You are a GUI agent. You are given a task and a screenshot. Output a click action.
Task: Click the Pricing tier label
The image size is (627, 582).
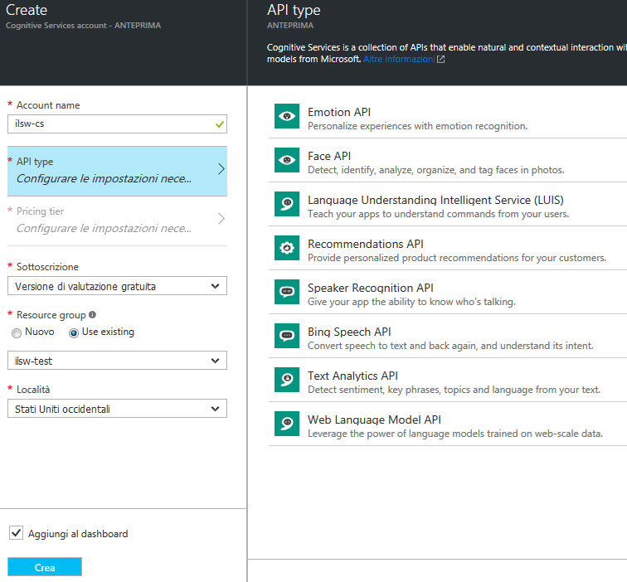click(x=40, y=211)
